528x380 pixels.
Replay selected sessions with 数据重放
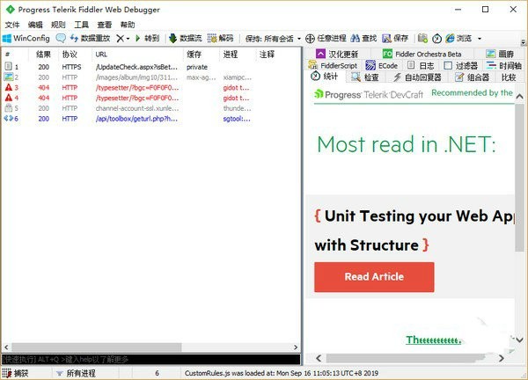click(90, 39)
